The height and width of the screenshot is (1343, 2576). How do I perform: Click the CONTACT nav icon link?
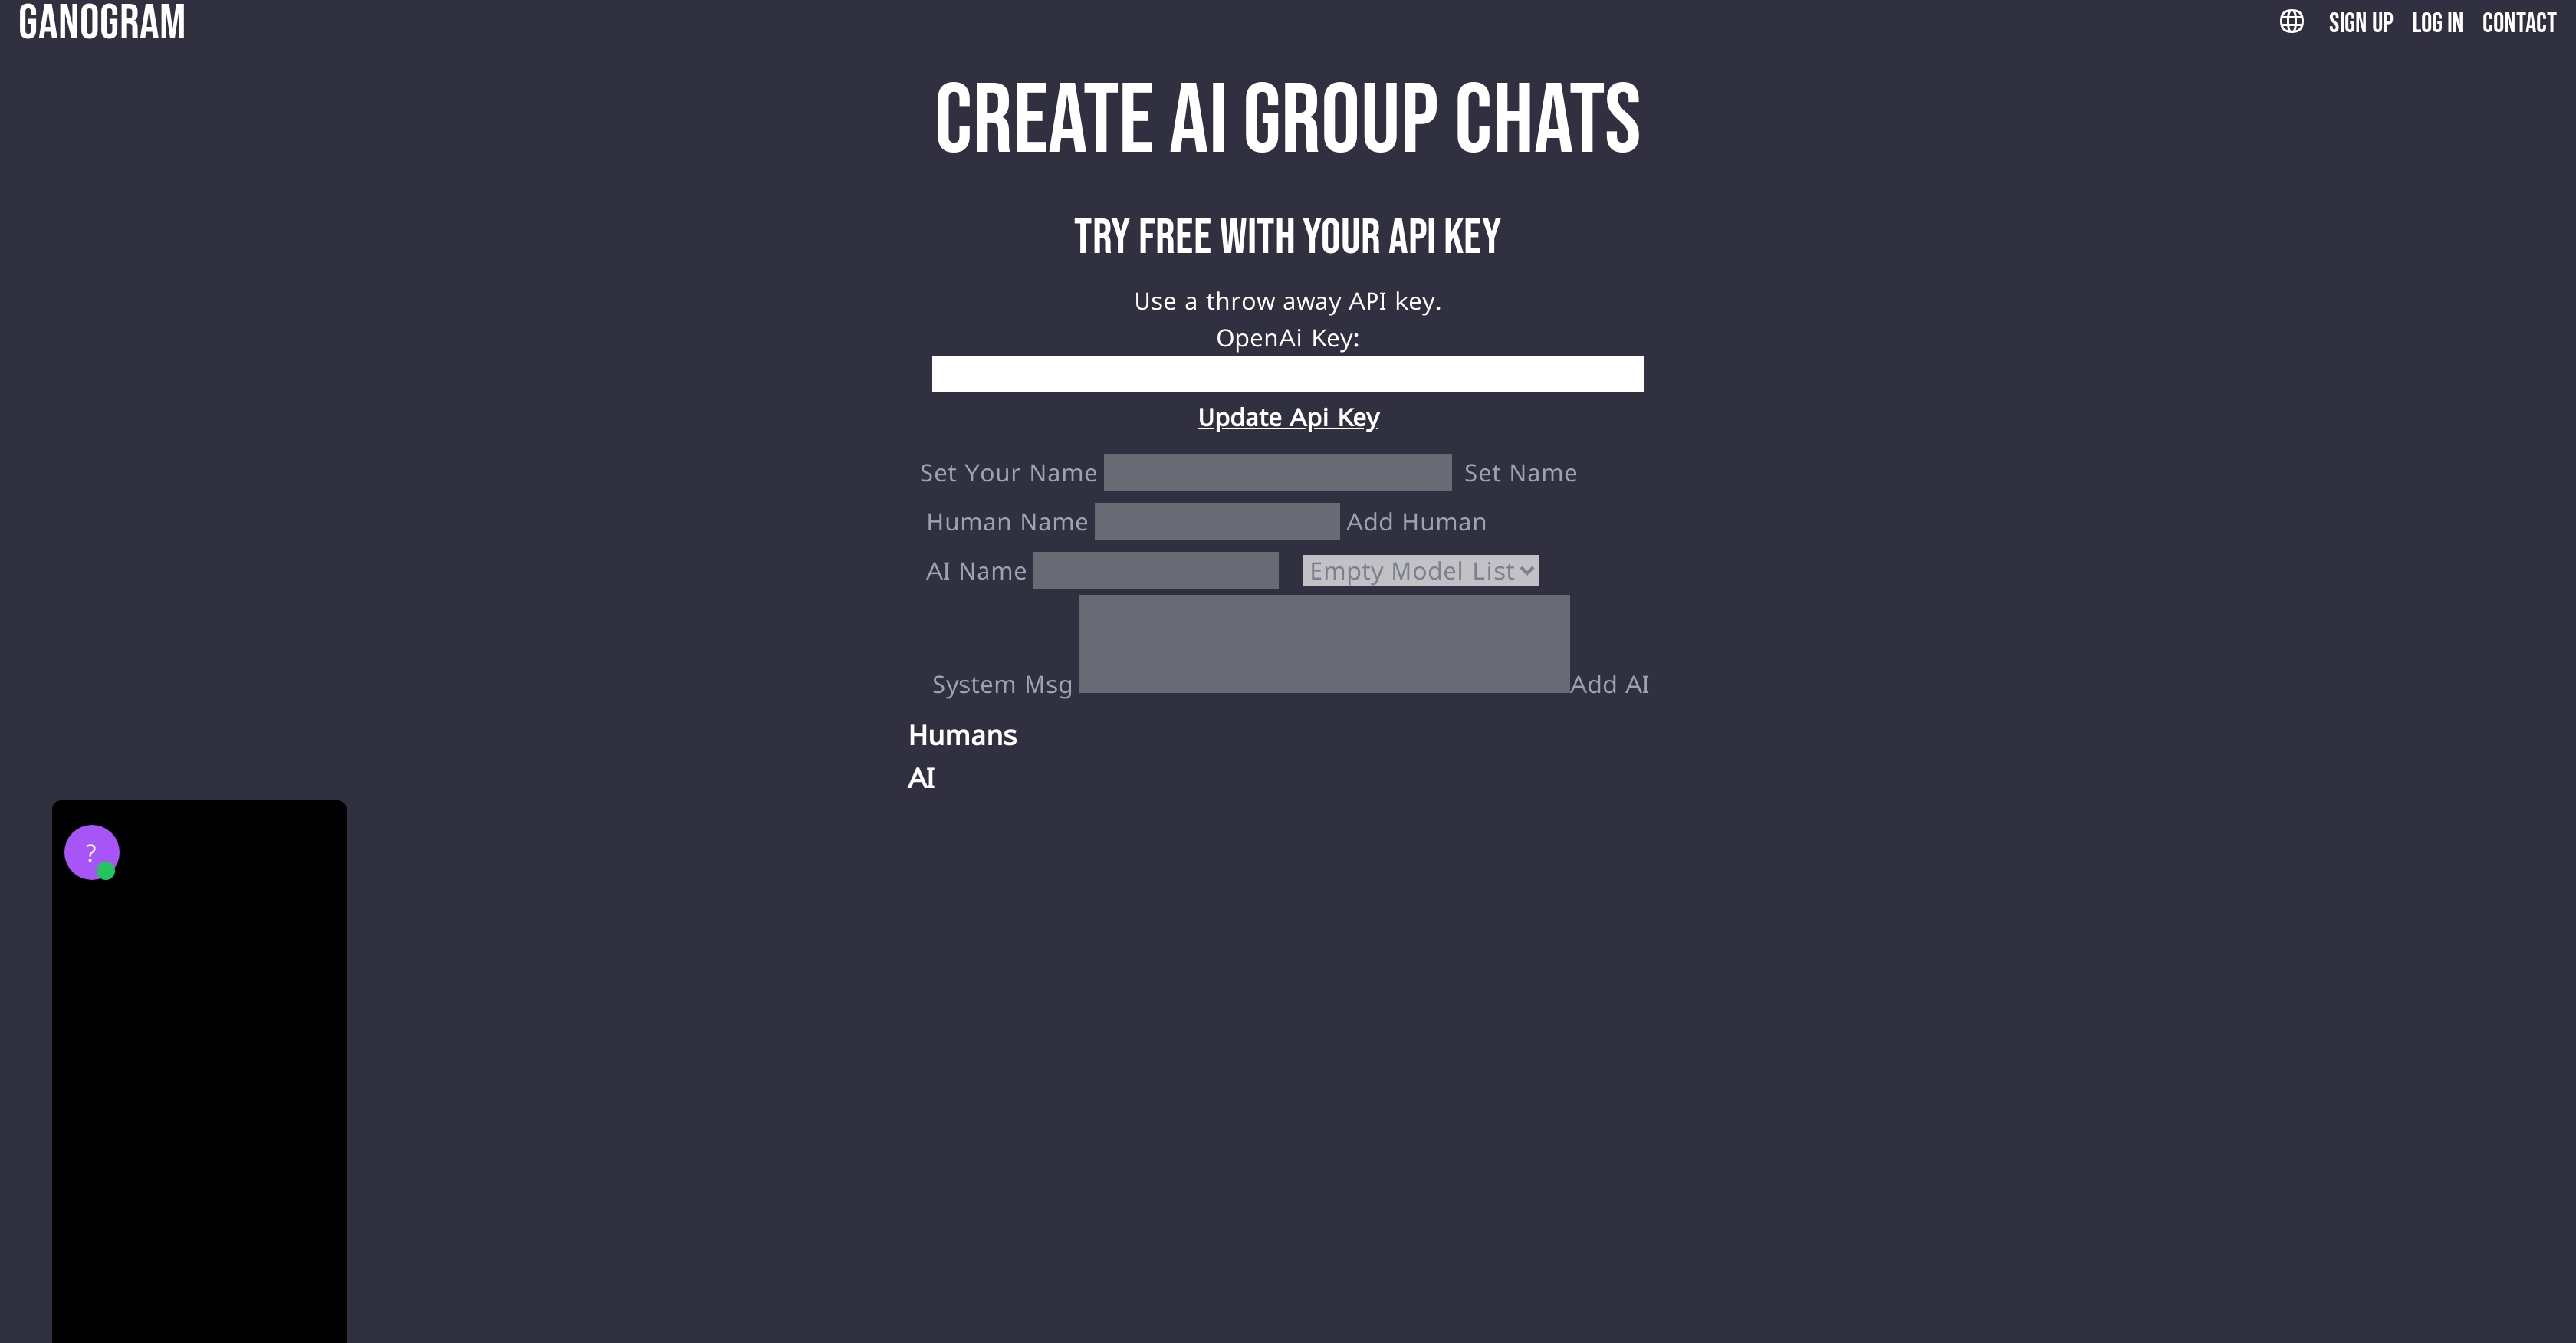[2520, 24]
